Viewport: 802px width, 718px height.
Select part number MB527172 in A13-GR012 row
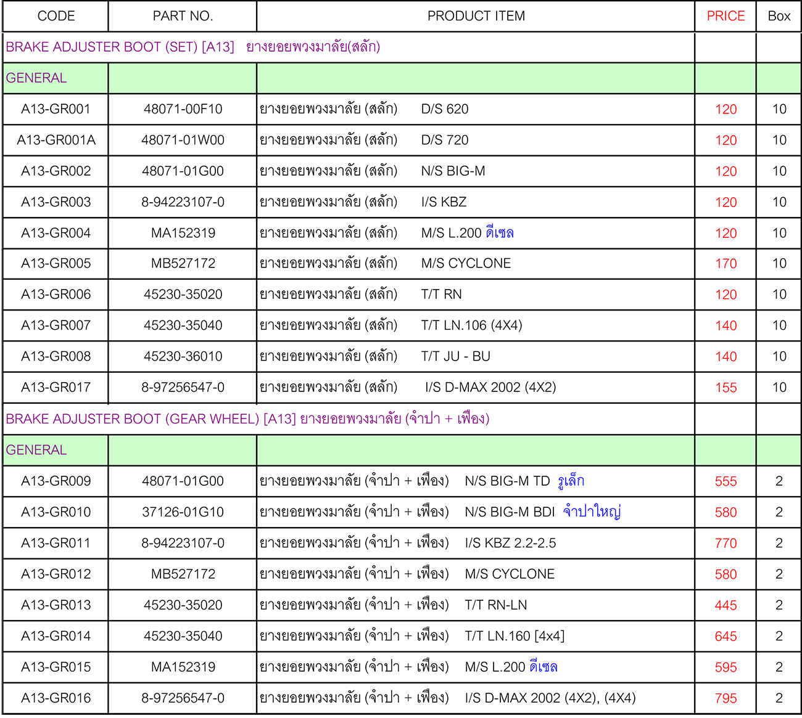[183, 574]
